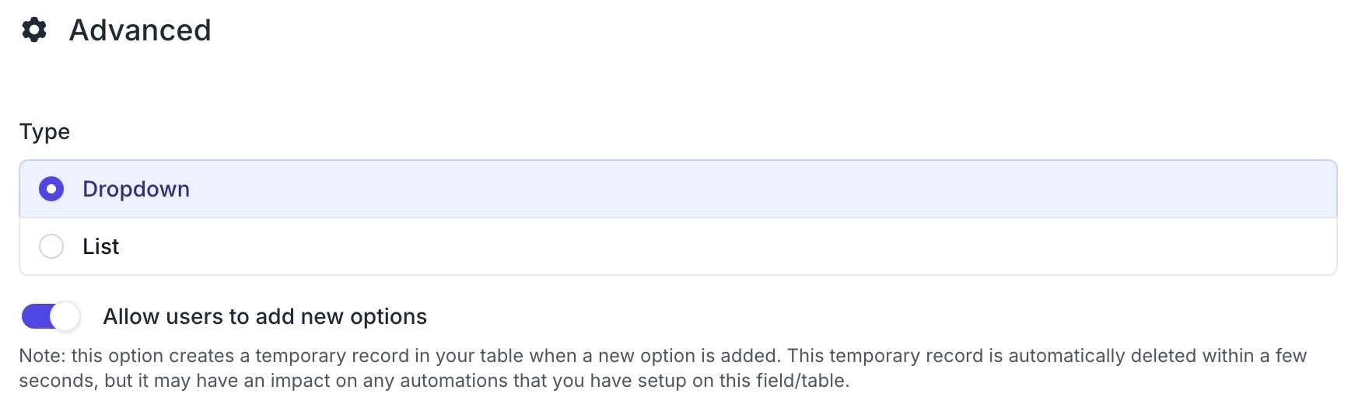Click the List option label text

[x=101, y=246]
